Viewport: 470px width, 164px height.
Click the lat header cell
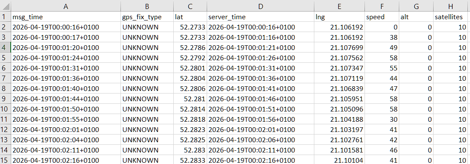(190, 17)
